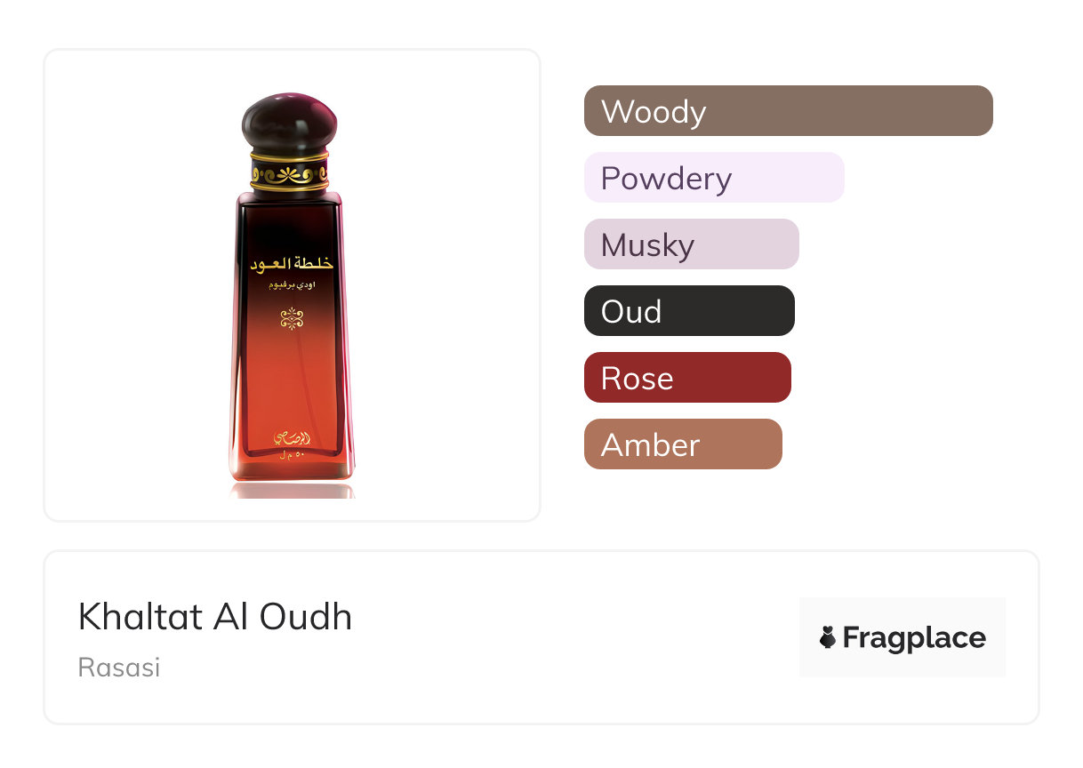The image size is (1083, 768).
Task: Click the gold decorative collar on bottle neck
Action: (x=290, y=172)
